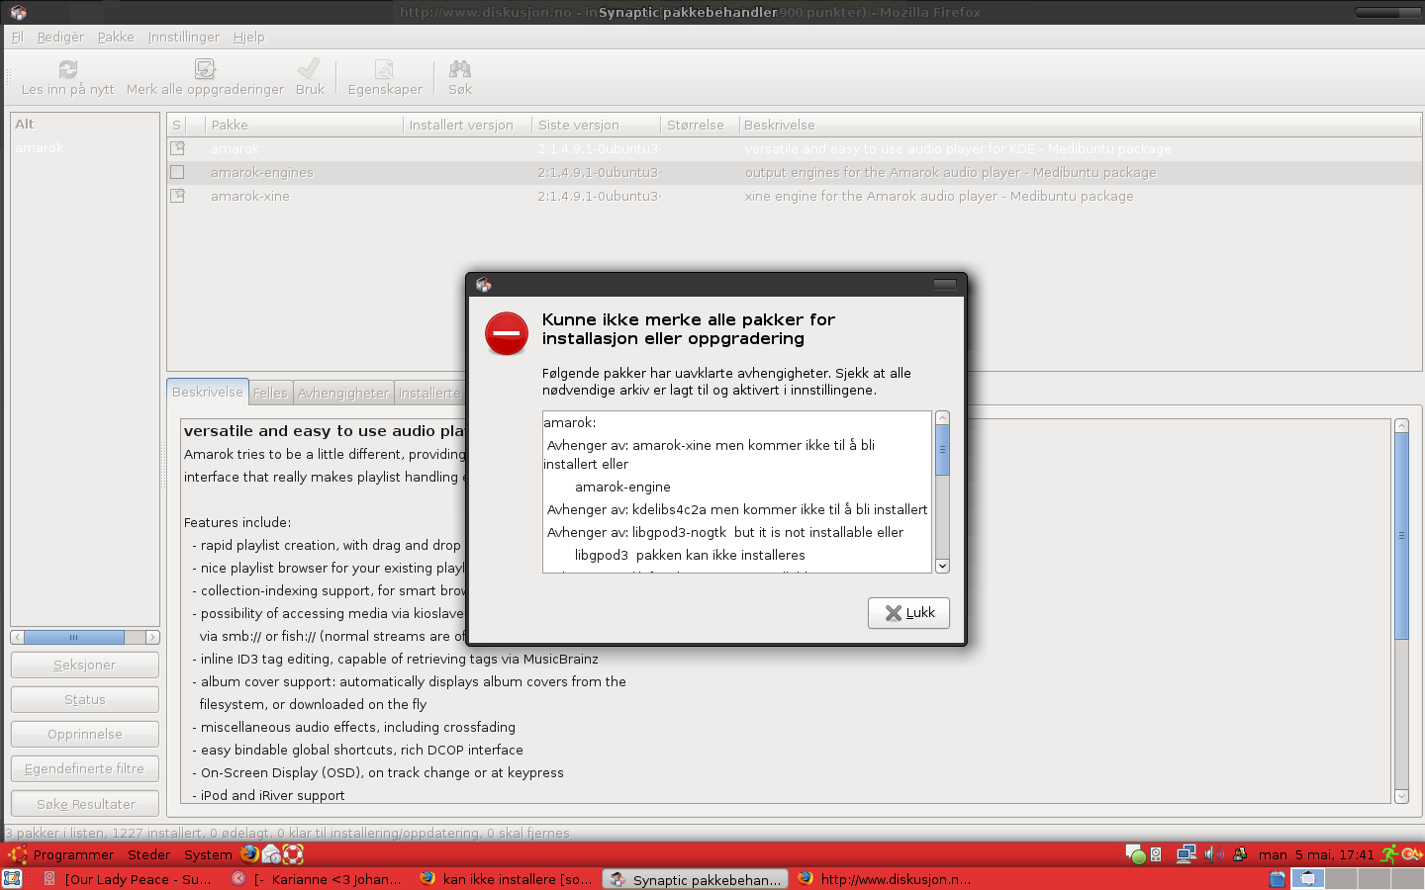Open the Steder panel menu
This screenshot has height=890, width=1425.
[149, 854]
